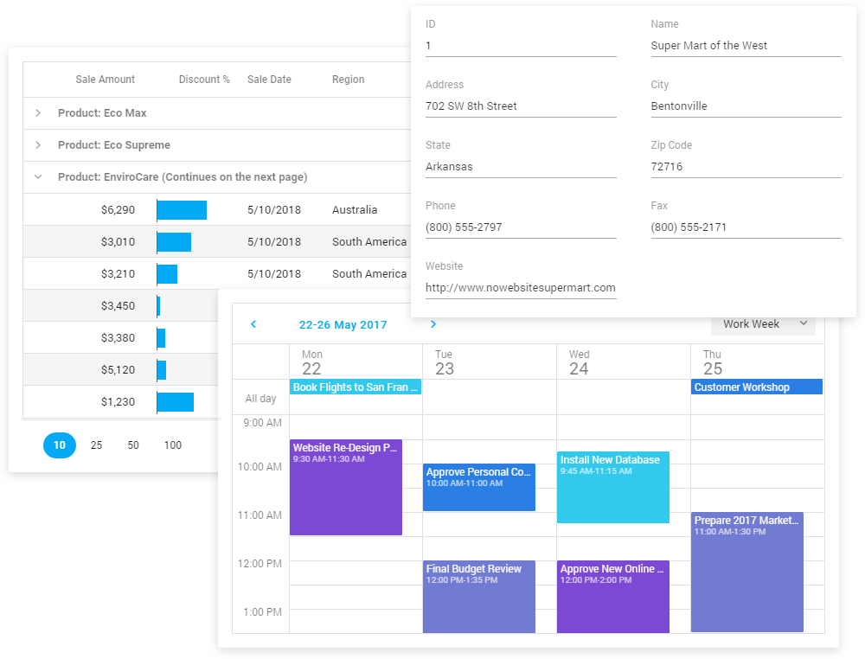
Task: Click the discount bar in the $6,290 row
Action: click(x=181, y=209)
